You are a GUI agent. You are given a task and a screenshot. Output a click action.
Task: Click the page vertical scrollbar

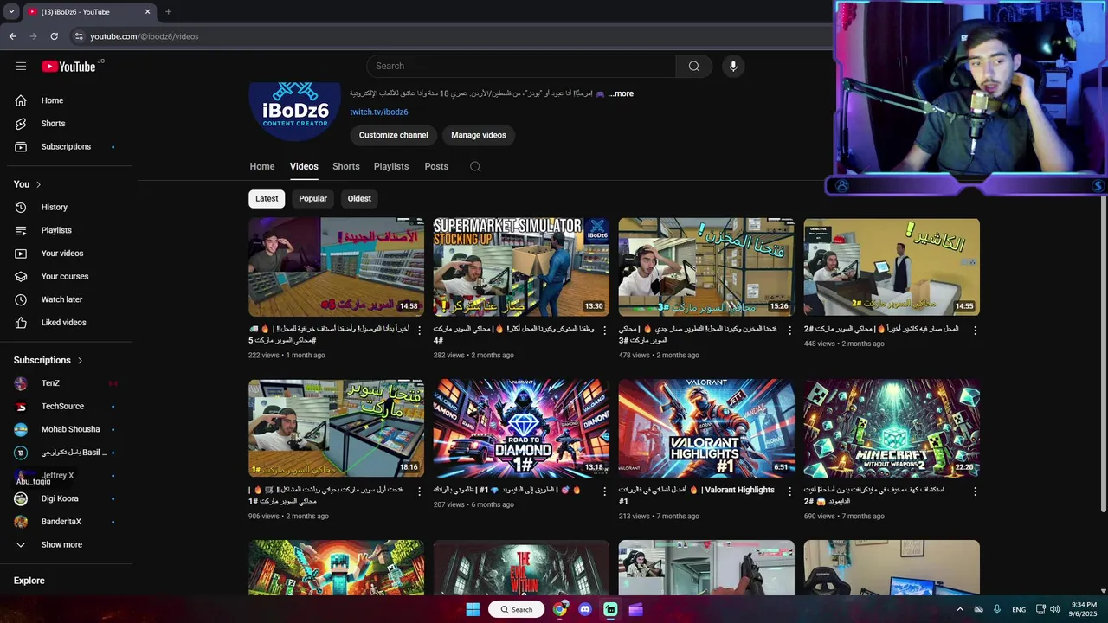pos(1103,355)
